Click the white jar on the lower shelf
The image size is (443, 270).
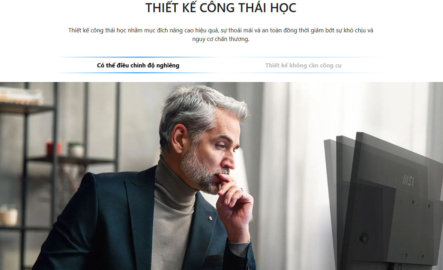[x=9, y=215]
